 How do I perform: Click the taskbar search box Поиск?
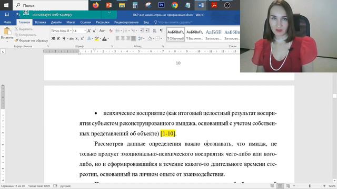(51, 5)
